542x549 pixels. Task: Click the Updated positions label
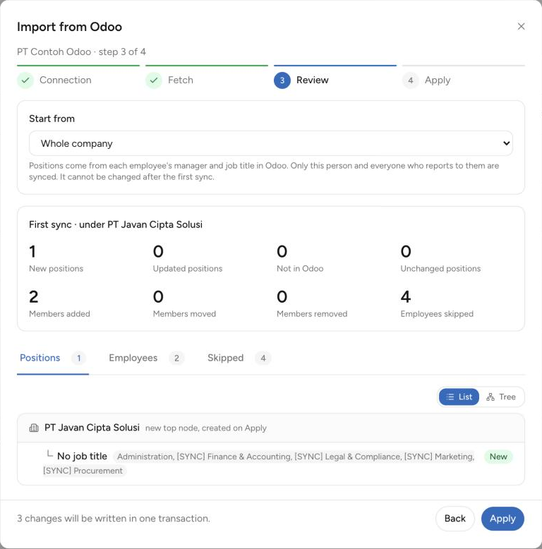(188, 269)
